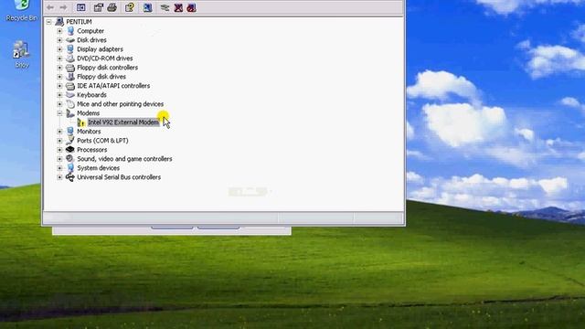The height and width of the screenshot is (329, 585).
Task: Expand the Processors node
Action: pos(59,150)
